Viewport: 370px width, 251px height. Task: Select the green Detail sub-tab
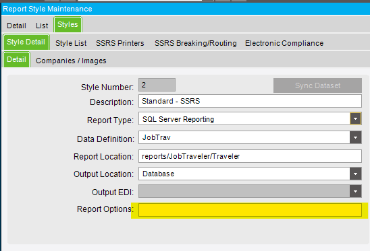click(16, 59)
